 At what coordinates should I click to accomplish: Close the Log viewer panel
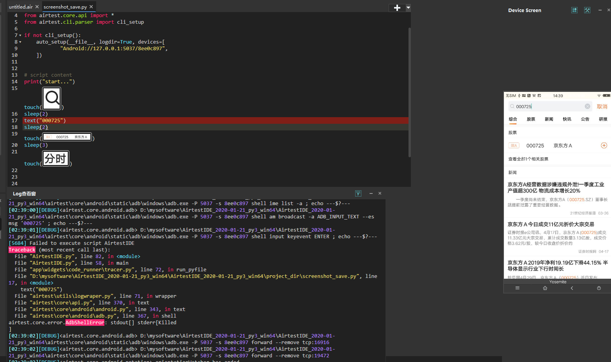380,193
